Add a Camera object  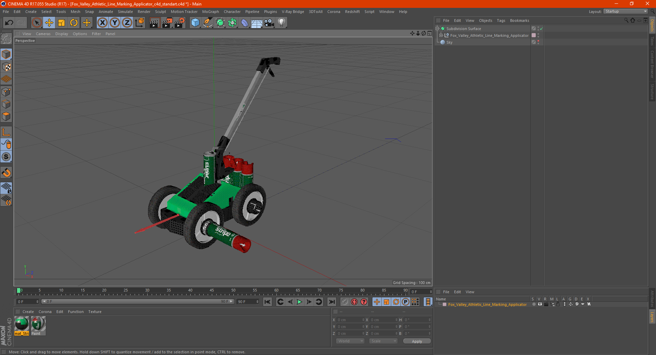click(x=269, y=23)
